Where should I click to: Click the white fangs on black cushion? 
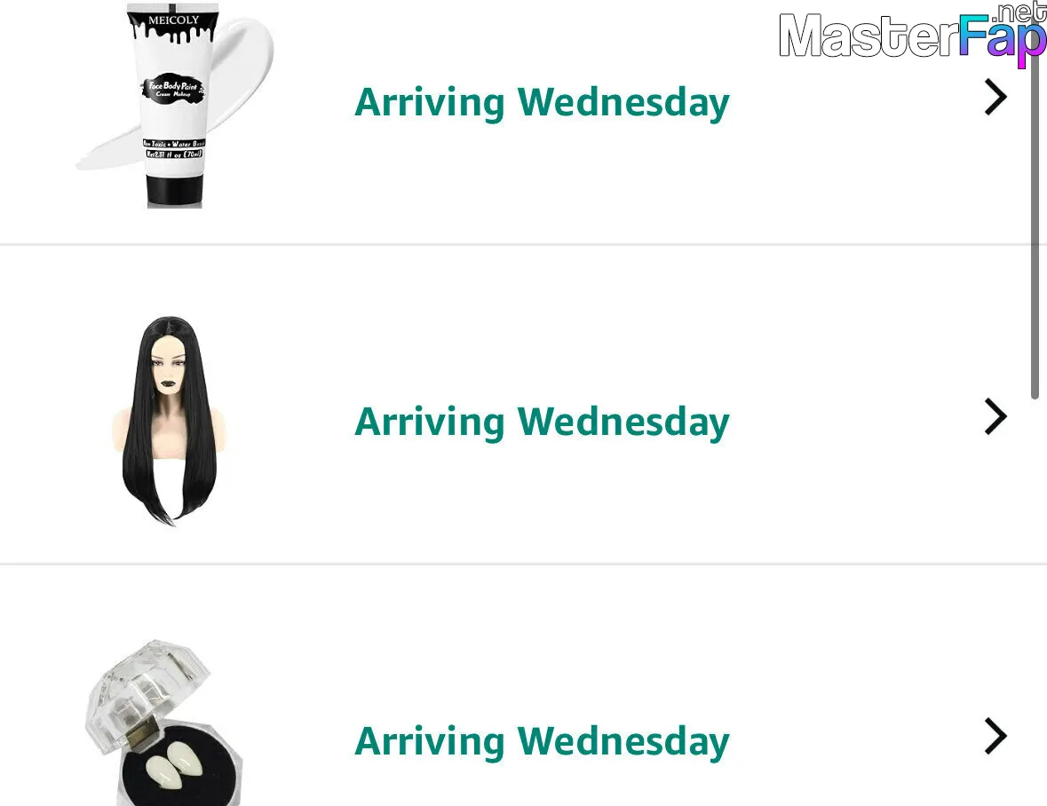(x=174, y=764)
